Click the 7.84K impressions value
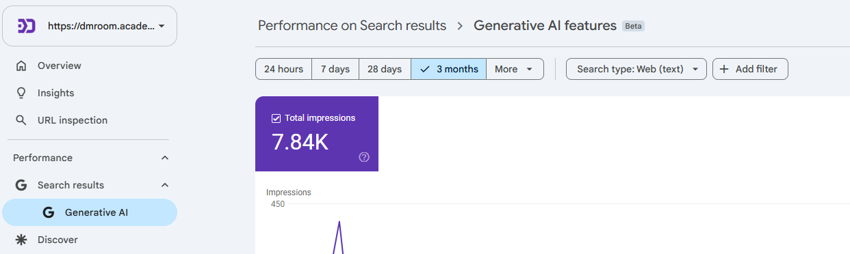 coord(300,141)
